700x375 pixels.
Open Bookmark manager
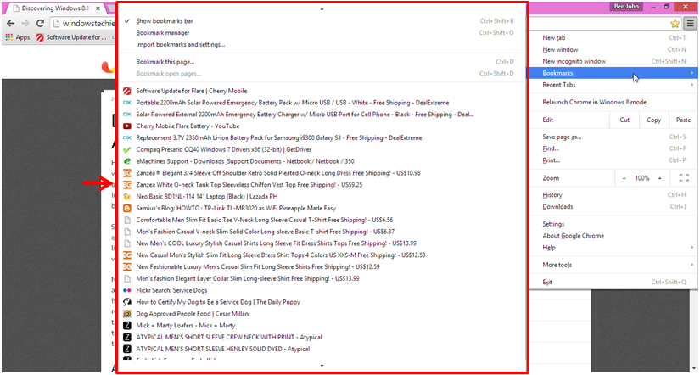322,32
